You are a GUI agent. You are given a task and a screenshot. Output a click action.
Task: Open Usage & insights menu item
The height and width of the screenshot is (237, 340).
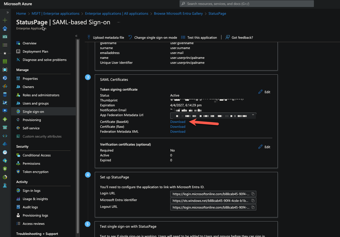35,199
